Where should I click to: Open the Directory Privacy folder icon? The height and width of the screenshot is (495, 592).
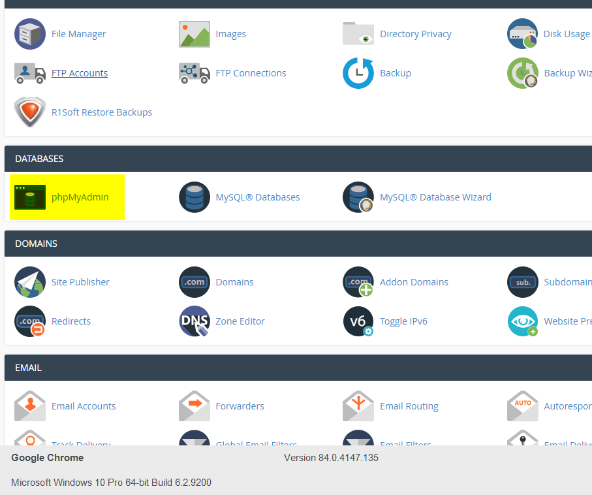point(358,33)
